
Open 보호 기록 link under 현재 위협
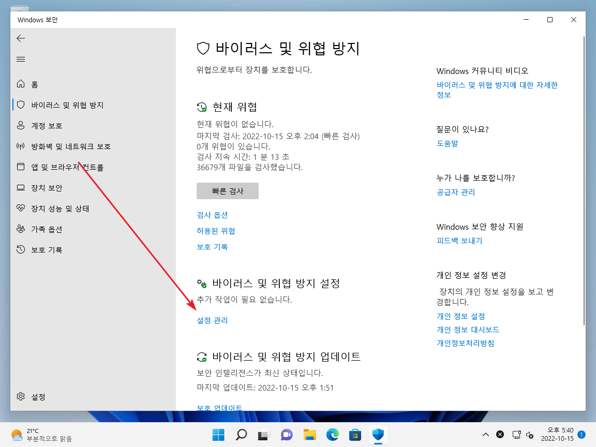click(212, 247)
